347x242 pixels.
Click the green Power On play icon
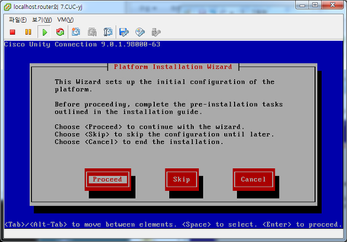45,32
